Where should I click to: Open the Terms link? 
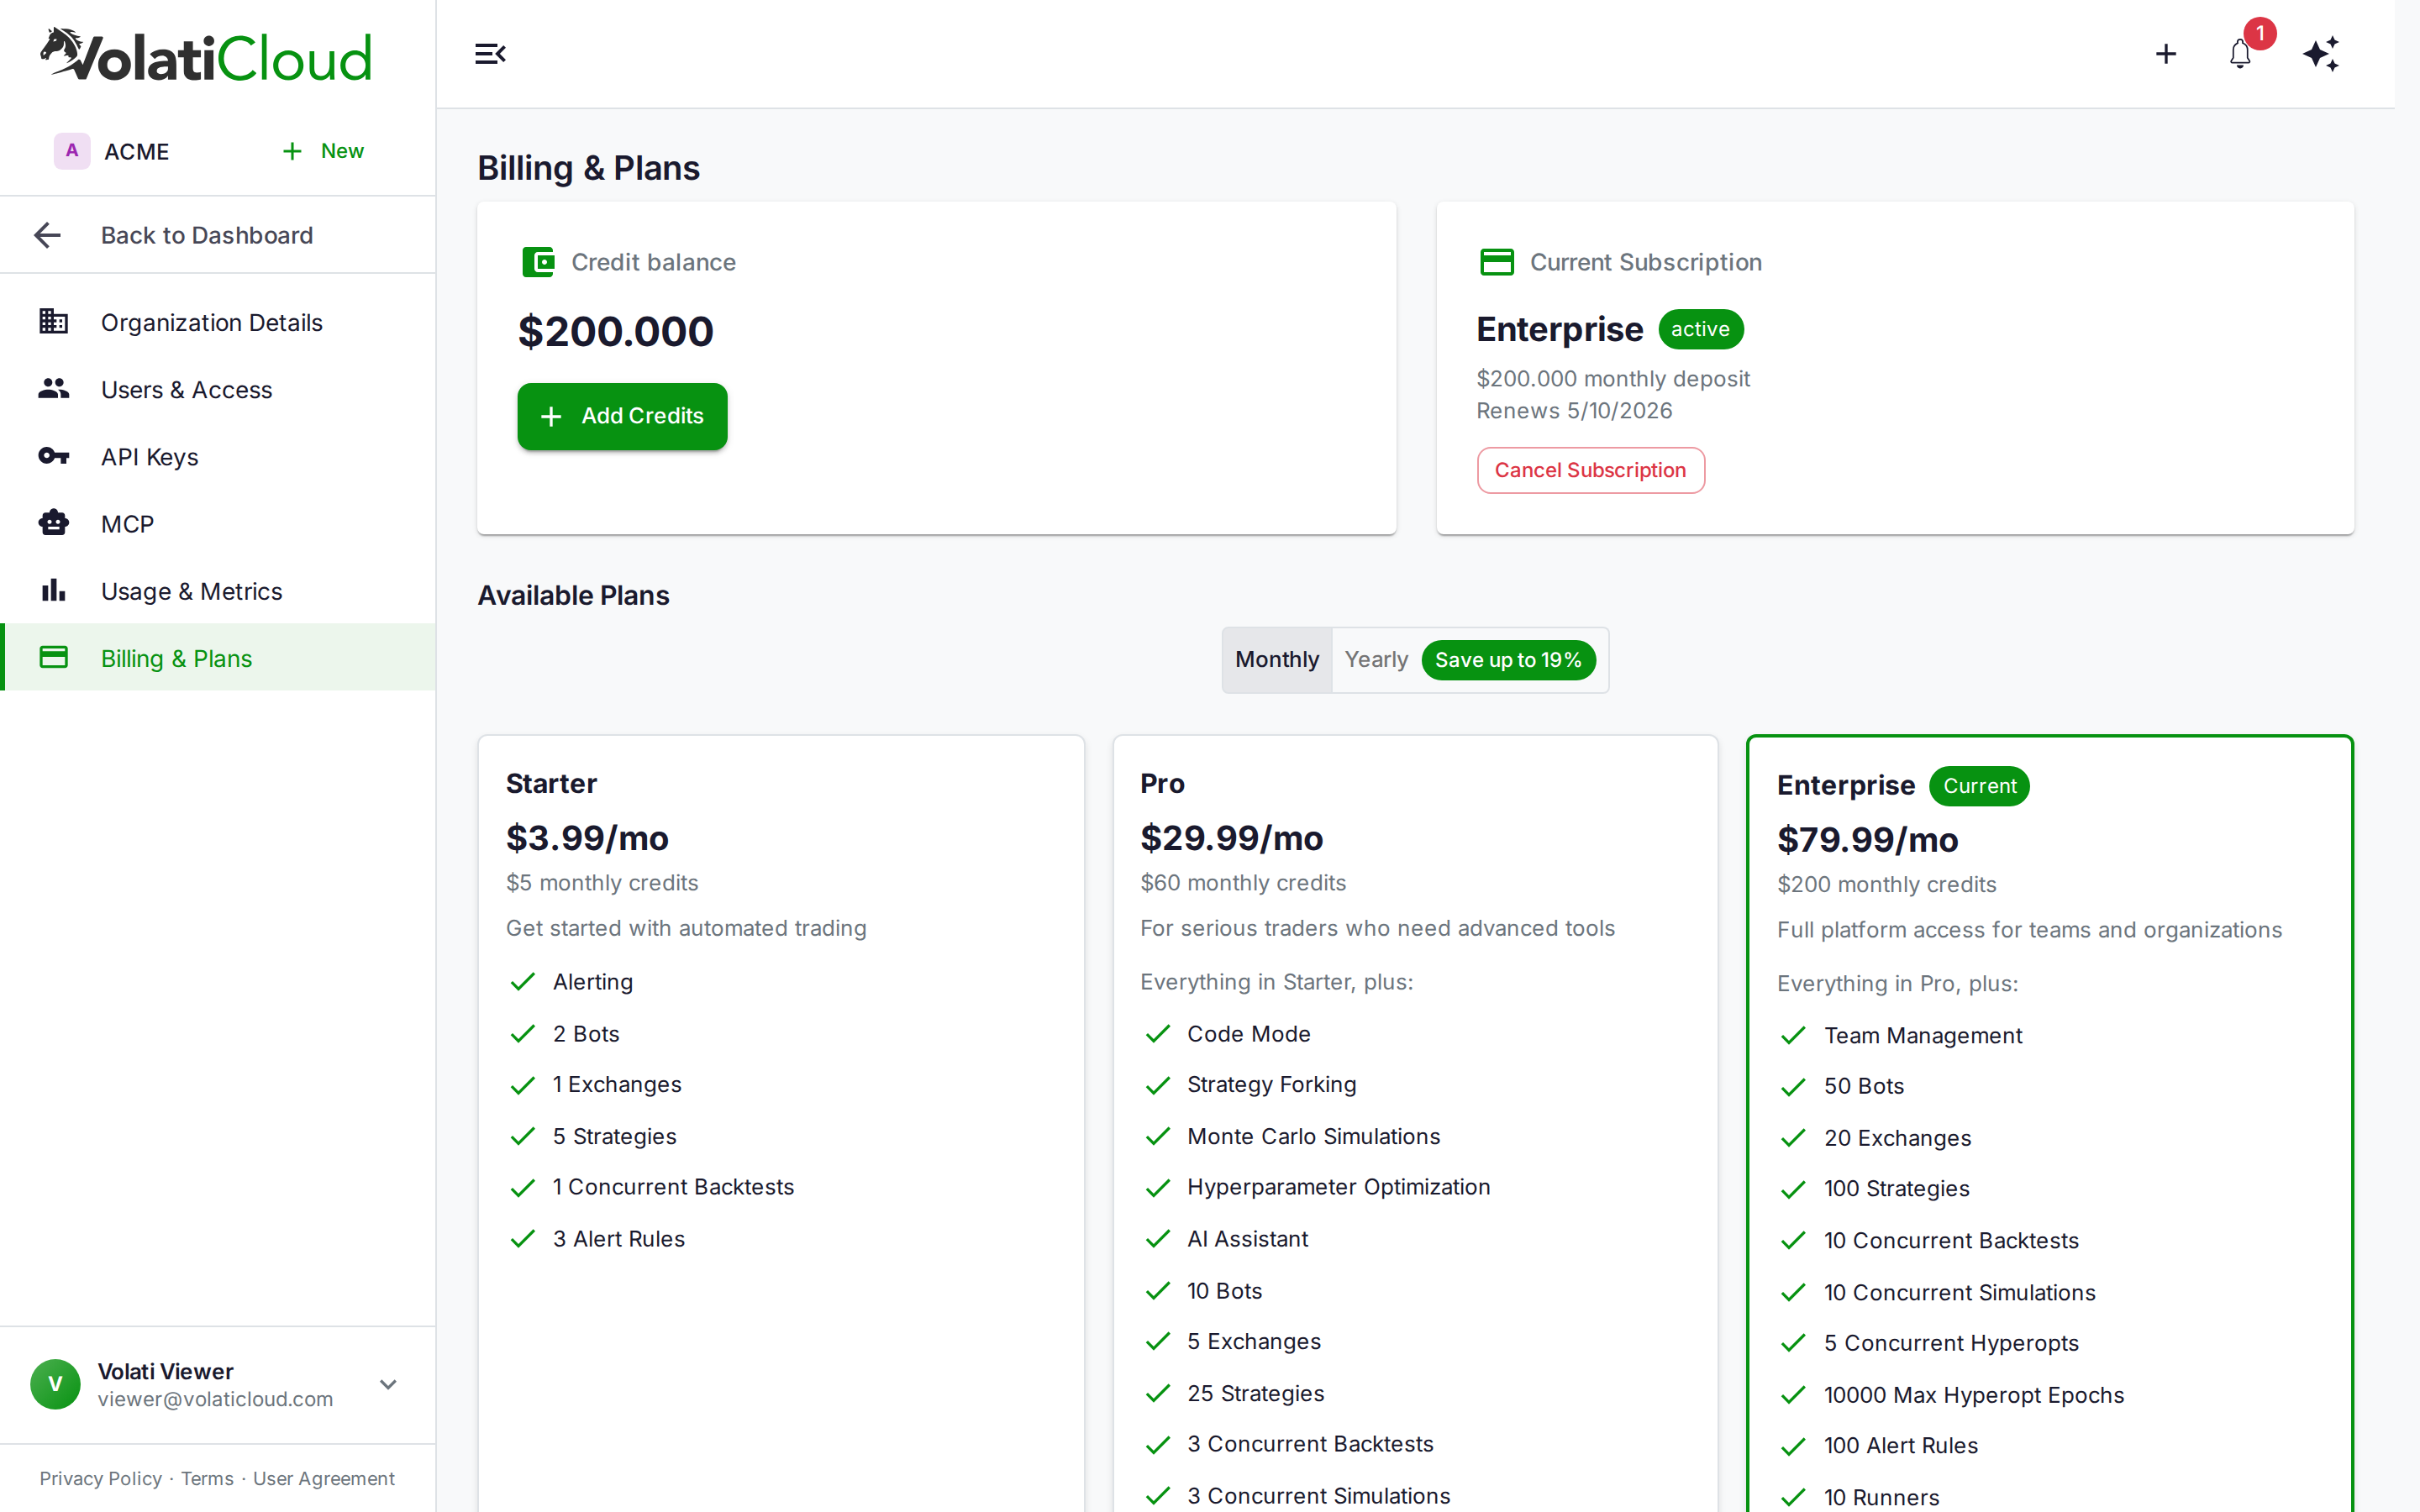207,1478
